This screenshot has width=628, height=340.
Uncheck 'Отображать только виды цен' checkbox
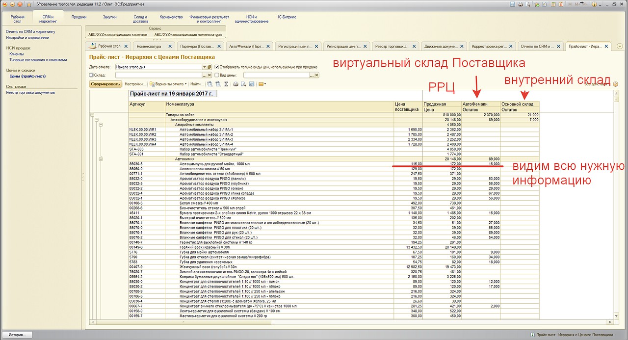(217, 67)
